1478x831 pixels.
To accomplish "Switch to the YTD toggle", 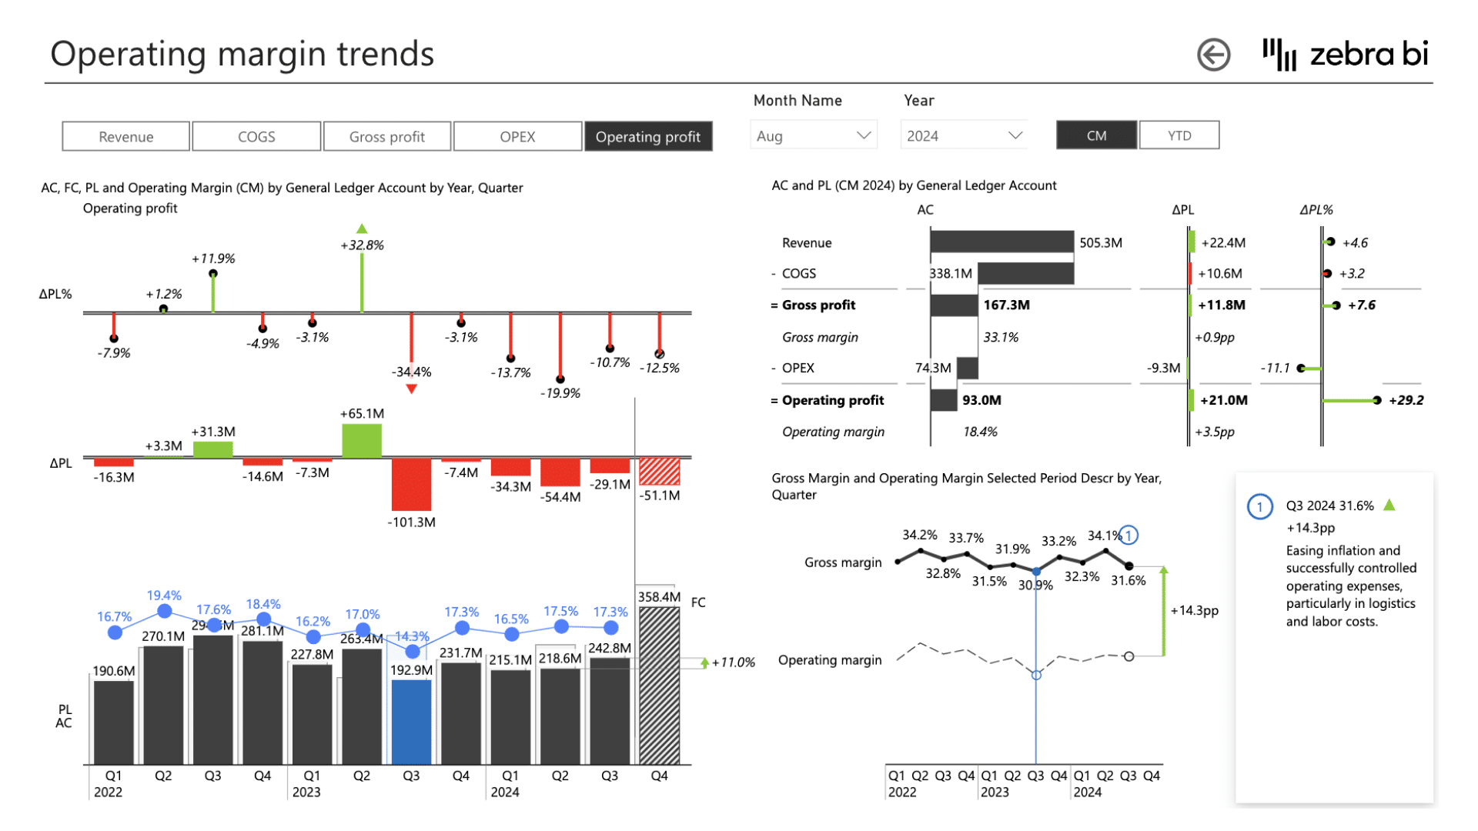I will [x=1179, y=135].
